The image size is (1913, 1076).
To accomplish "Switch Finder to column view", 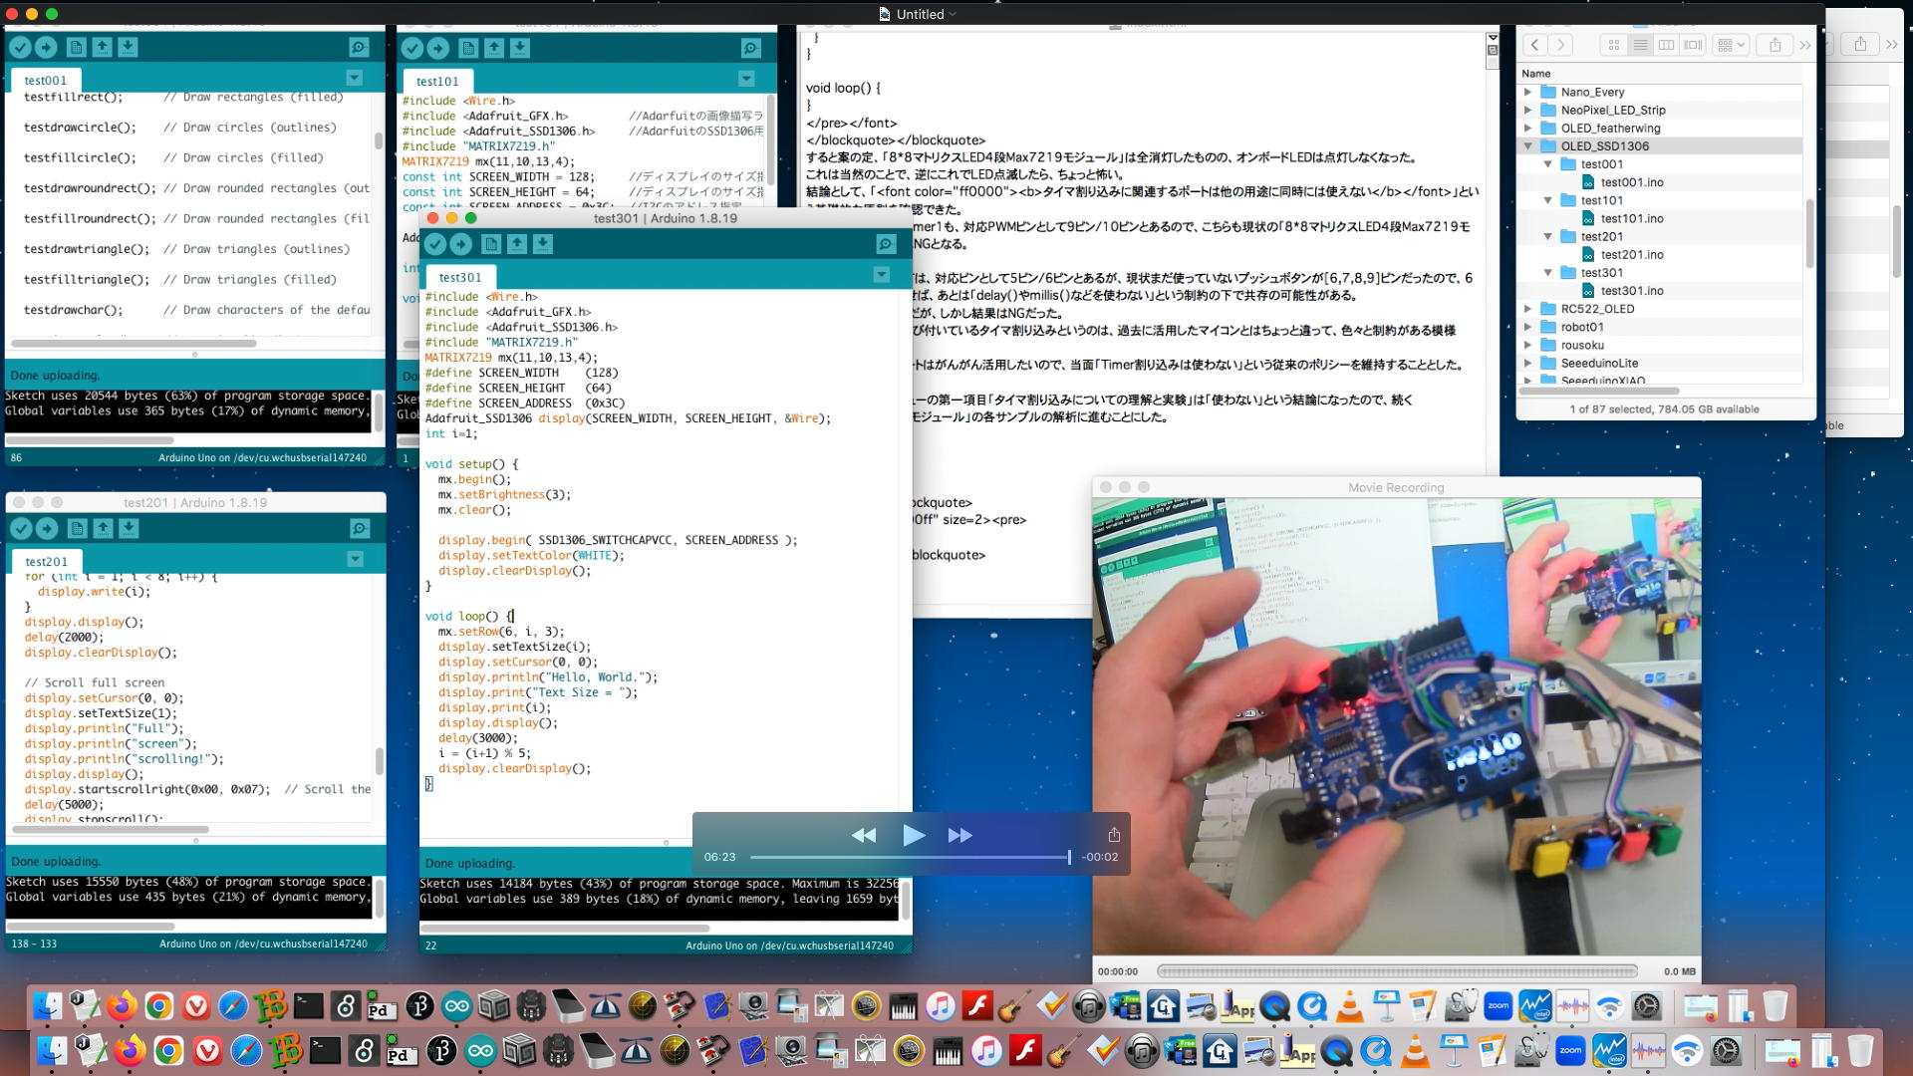I will tap(1666, 45).
